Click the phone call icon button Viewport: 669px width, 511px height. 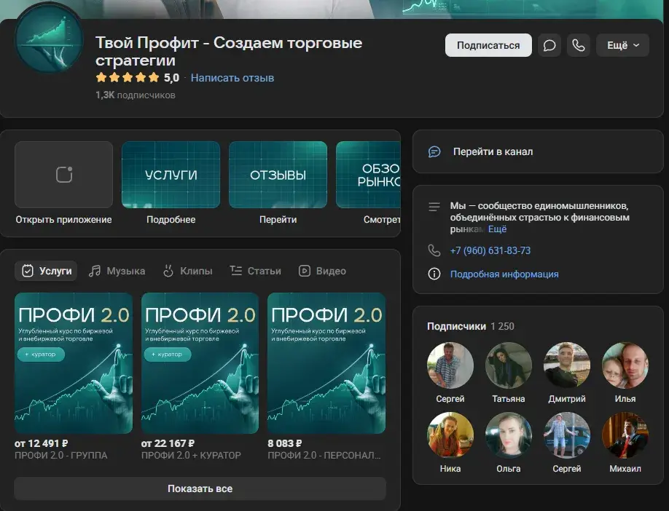pyautogui.click(x=578, y=45)
